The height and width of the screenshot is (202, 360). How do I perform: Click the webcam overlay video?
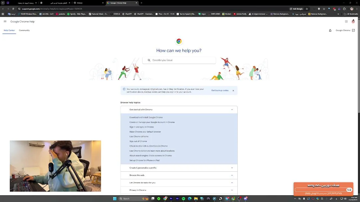pos(55,166)
